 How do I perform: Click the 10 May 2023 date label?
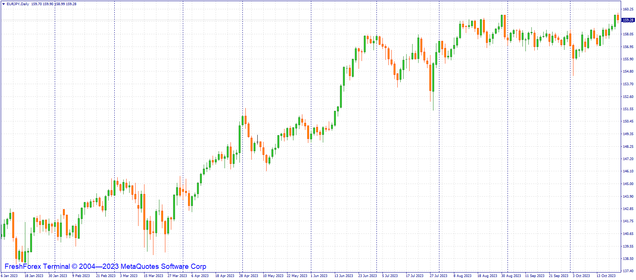tap(273, 276)
